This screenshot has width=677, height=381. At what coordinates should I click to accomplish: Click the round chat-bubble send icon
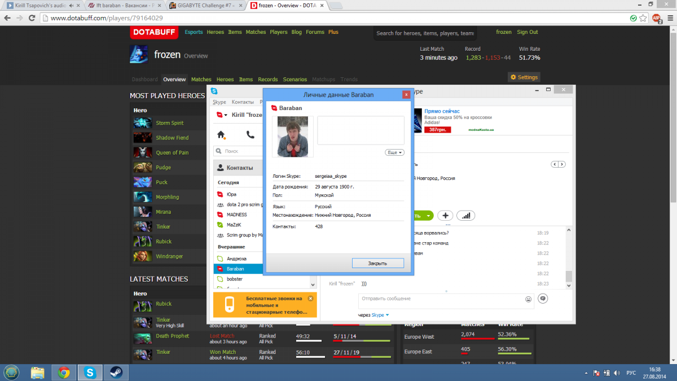[x=543, y=298]
